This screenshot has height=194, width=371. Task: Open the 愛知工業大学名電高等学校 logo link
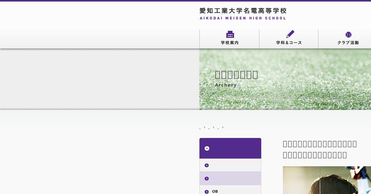(x=243, y=14)
